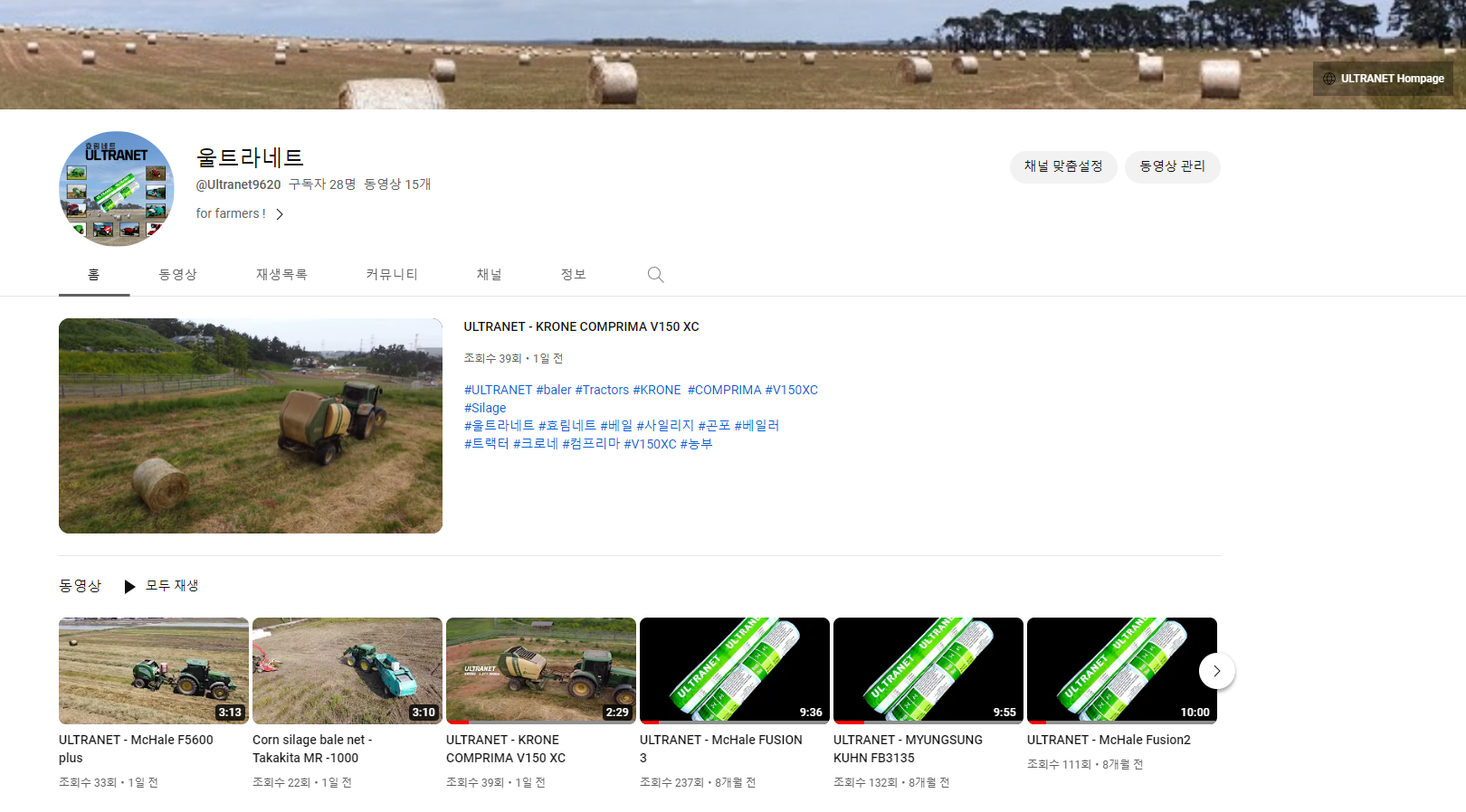1466x812 pixels.
Task: Click the #baler hashtag
Action: [x=554, y=390]
